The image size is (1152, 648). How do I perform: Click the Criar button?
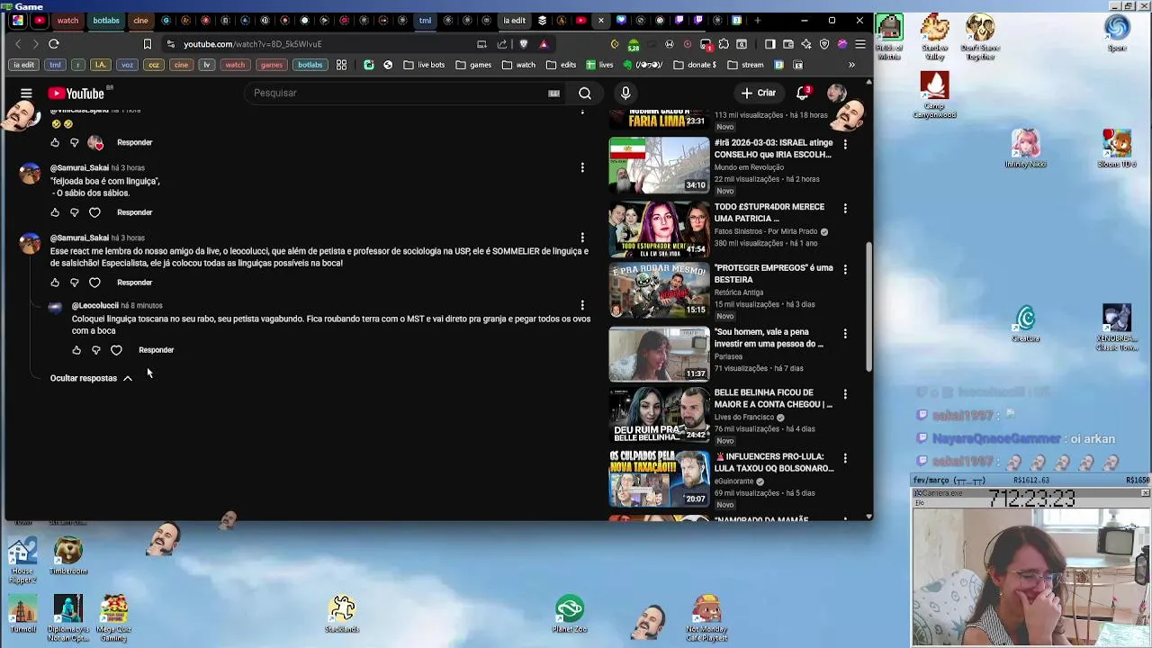[x=758, y=93]
